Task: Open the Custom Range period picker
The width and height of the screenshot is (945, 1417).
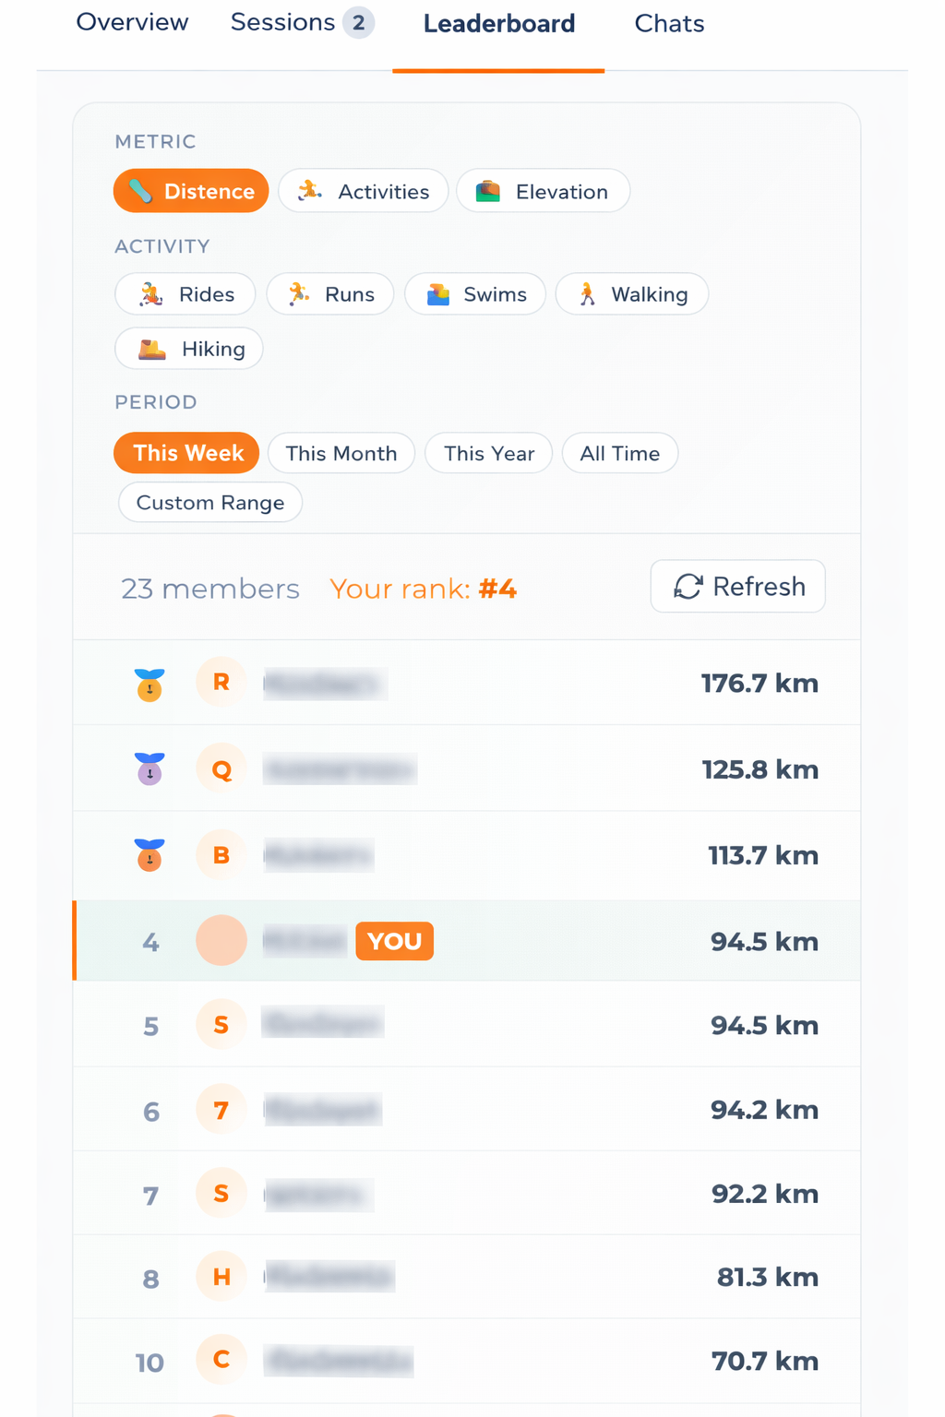Action: click(x=210, y=503)
